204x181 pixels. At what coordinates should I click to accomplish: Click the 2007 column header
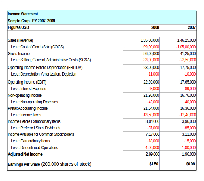click(x=192, y=27)
